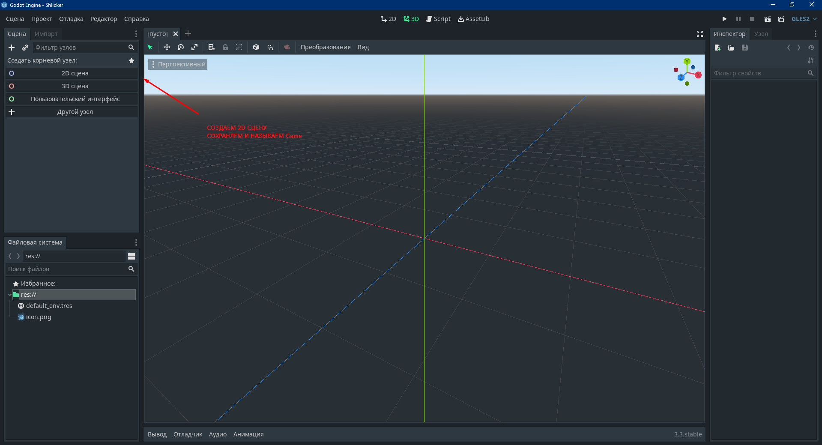822x445 pixels.
Task: Stop the running scene
Action: click(x=752, y=19)
